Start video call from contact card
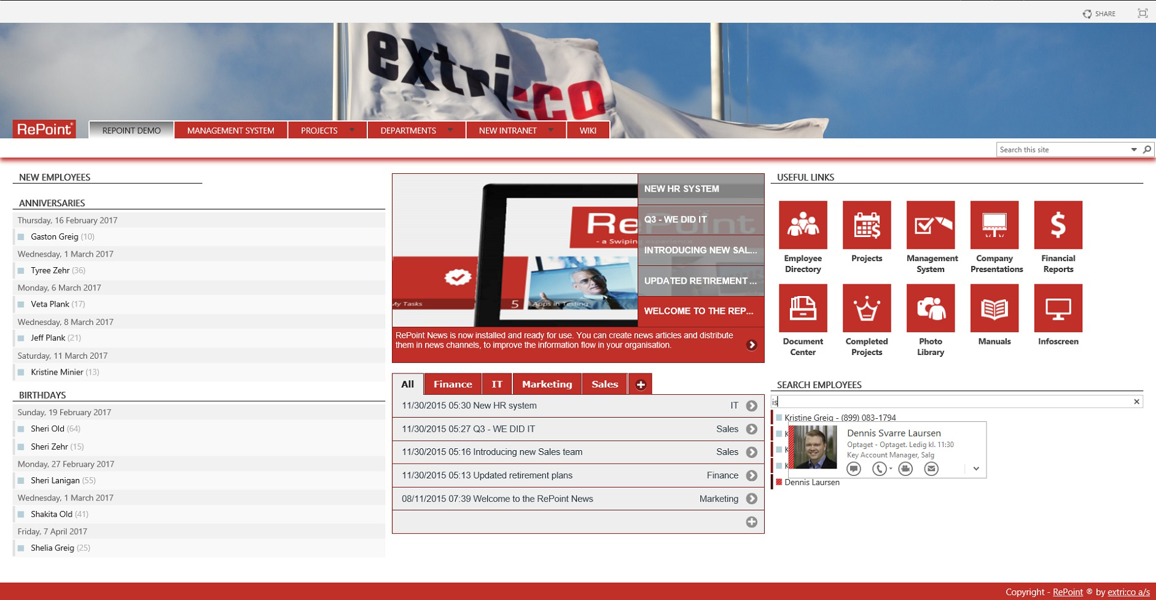 coord(905,469)
